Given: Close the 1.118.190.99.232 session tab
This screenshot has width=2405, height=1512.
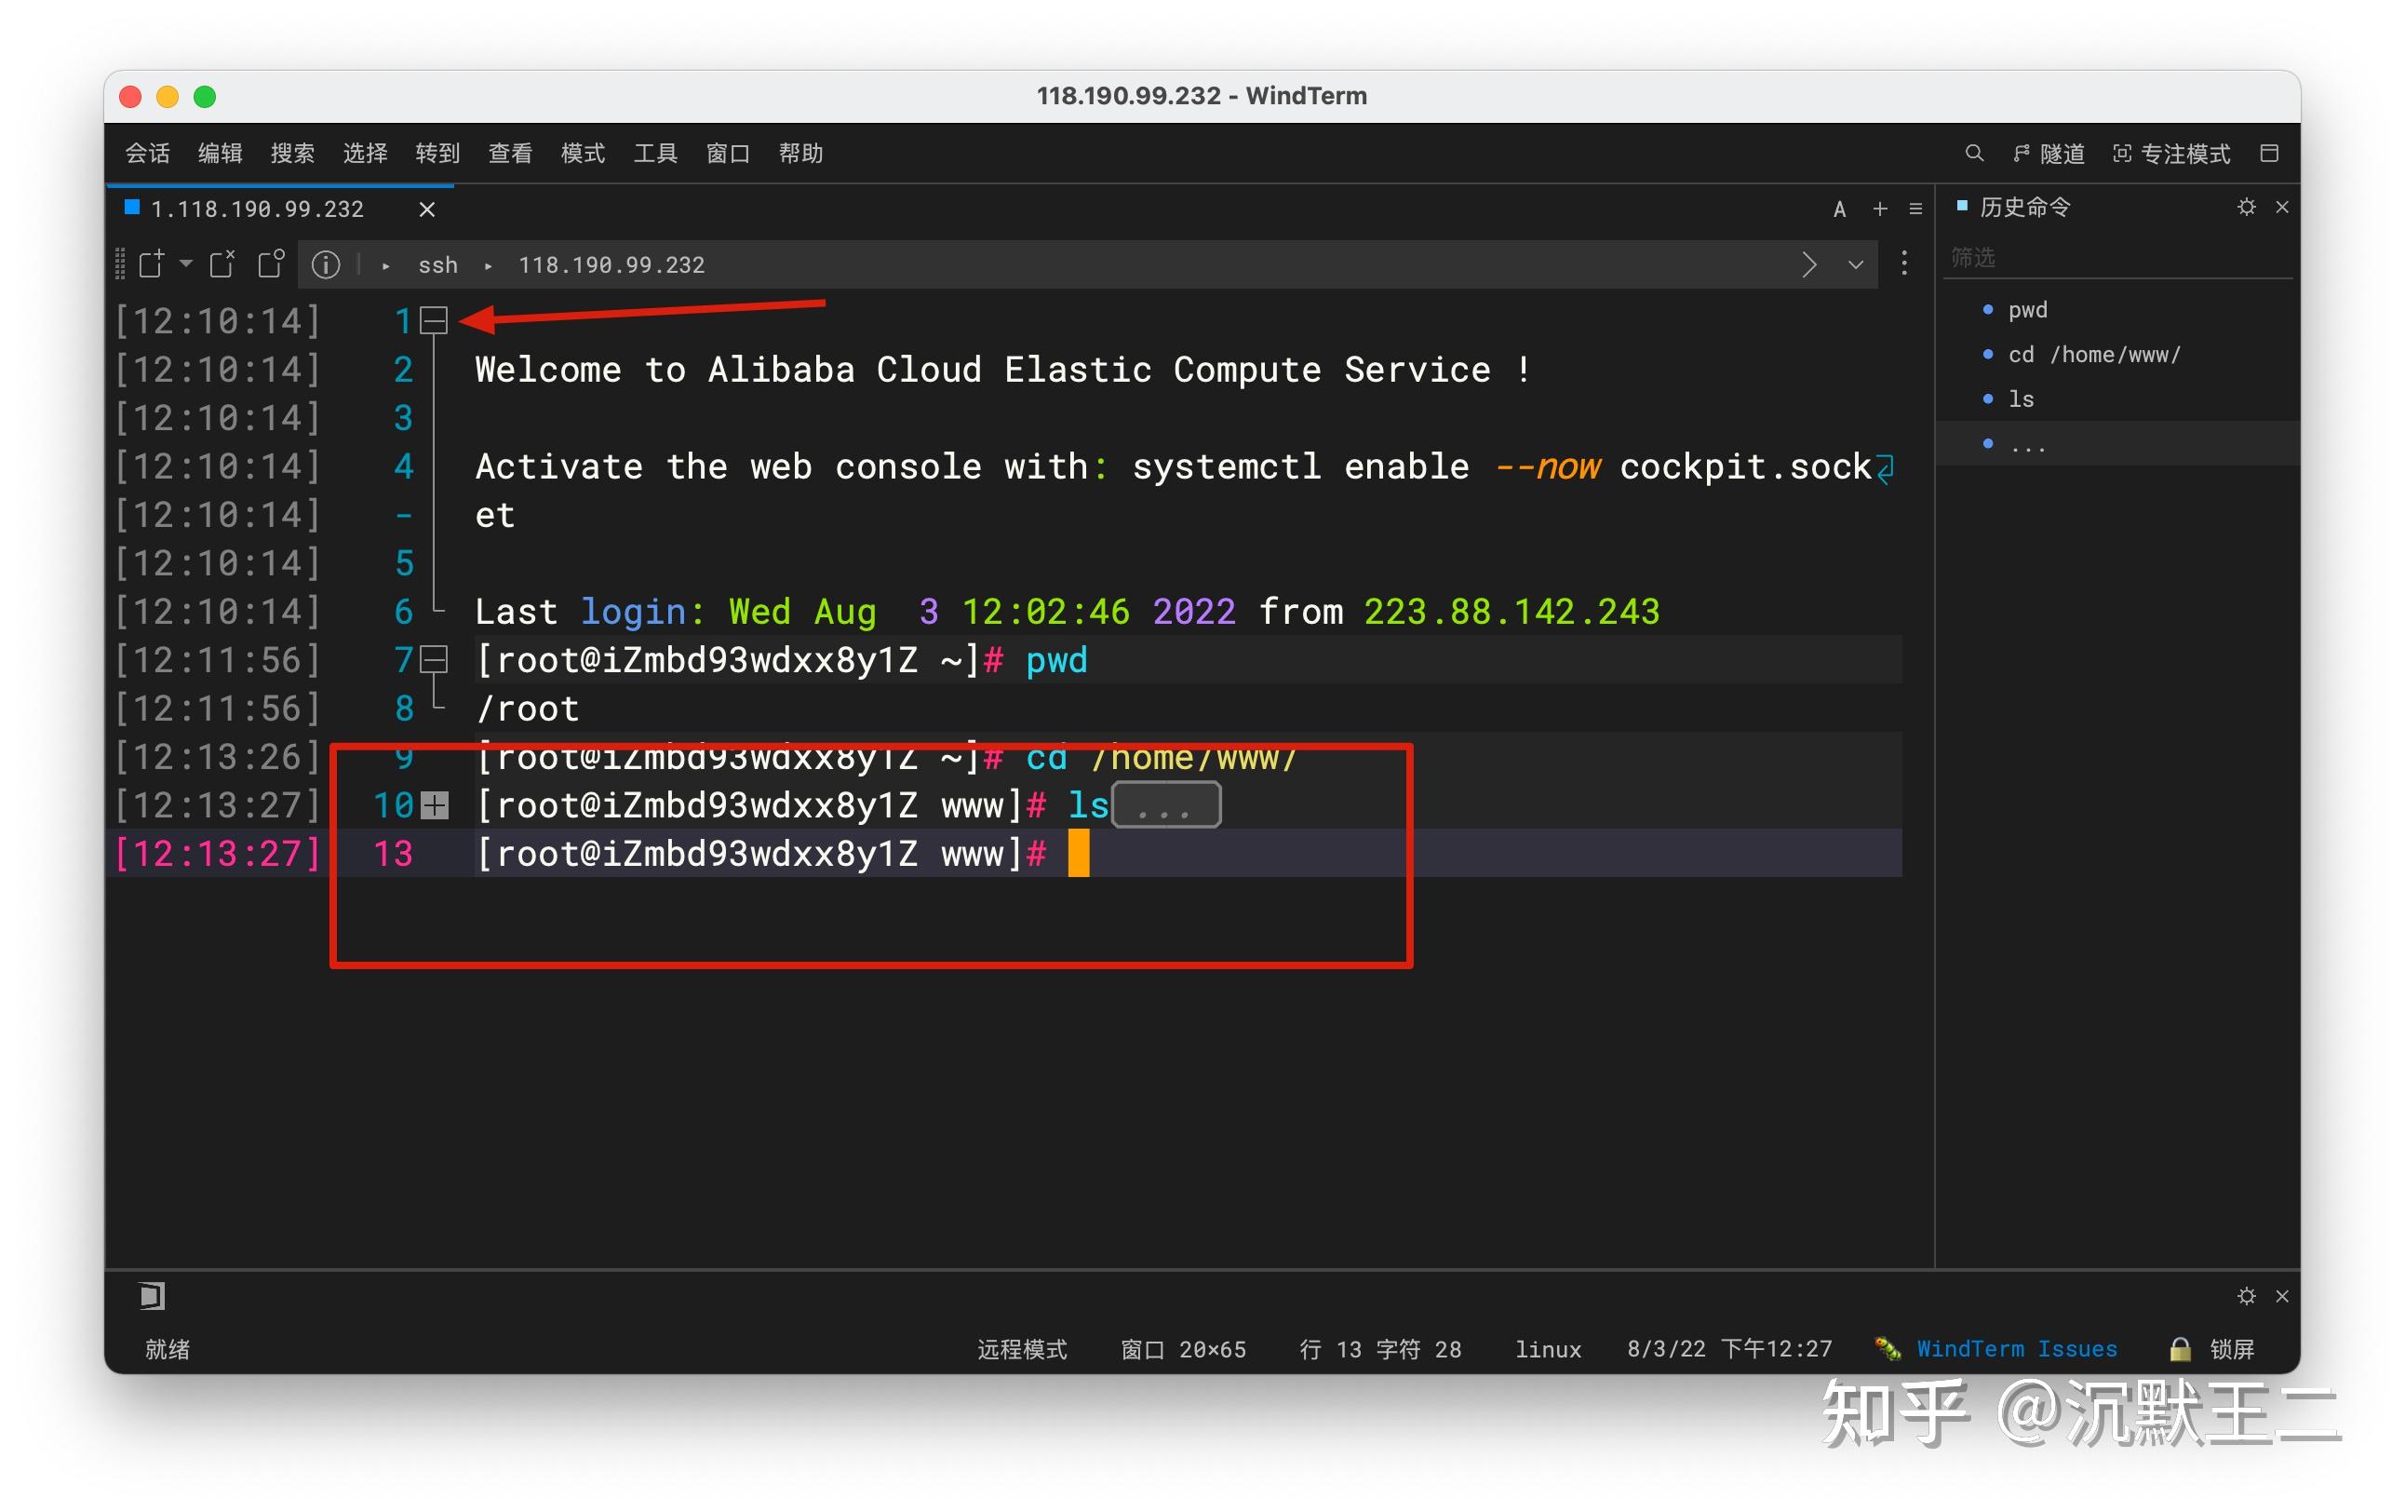Looking at the screenshot, I should (427, 209).
